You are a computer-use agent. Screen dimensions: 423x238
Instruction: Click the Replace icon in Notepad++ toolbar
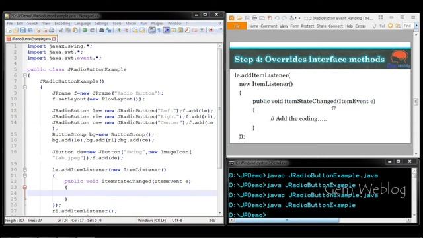pos(108,30)
